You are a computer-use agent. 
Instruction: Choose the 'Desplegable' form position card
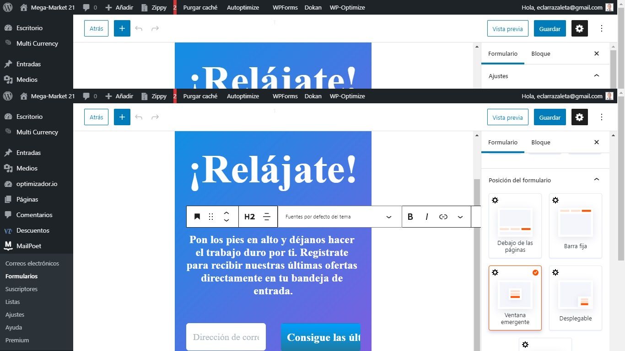[576, 298]
